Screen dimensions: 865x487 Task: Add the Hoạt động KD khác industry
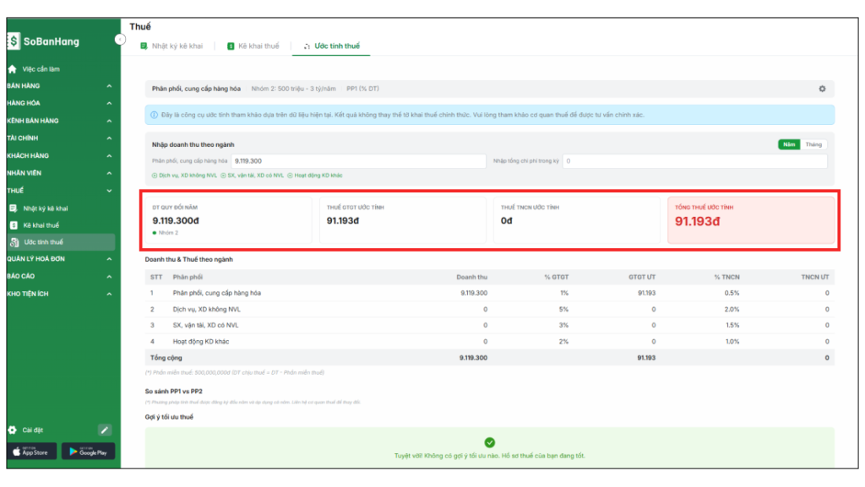(315, 176)
